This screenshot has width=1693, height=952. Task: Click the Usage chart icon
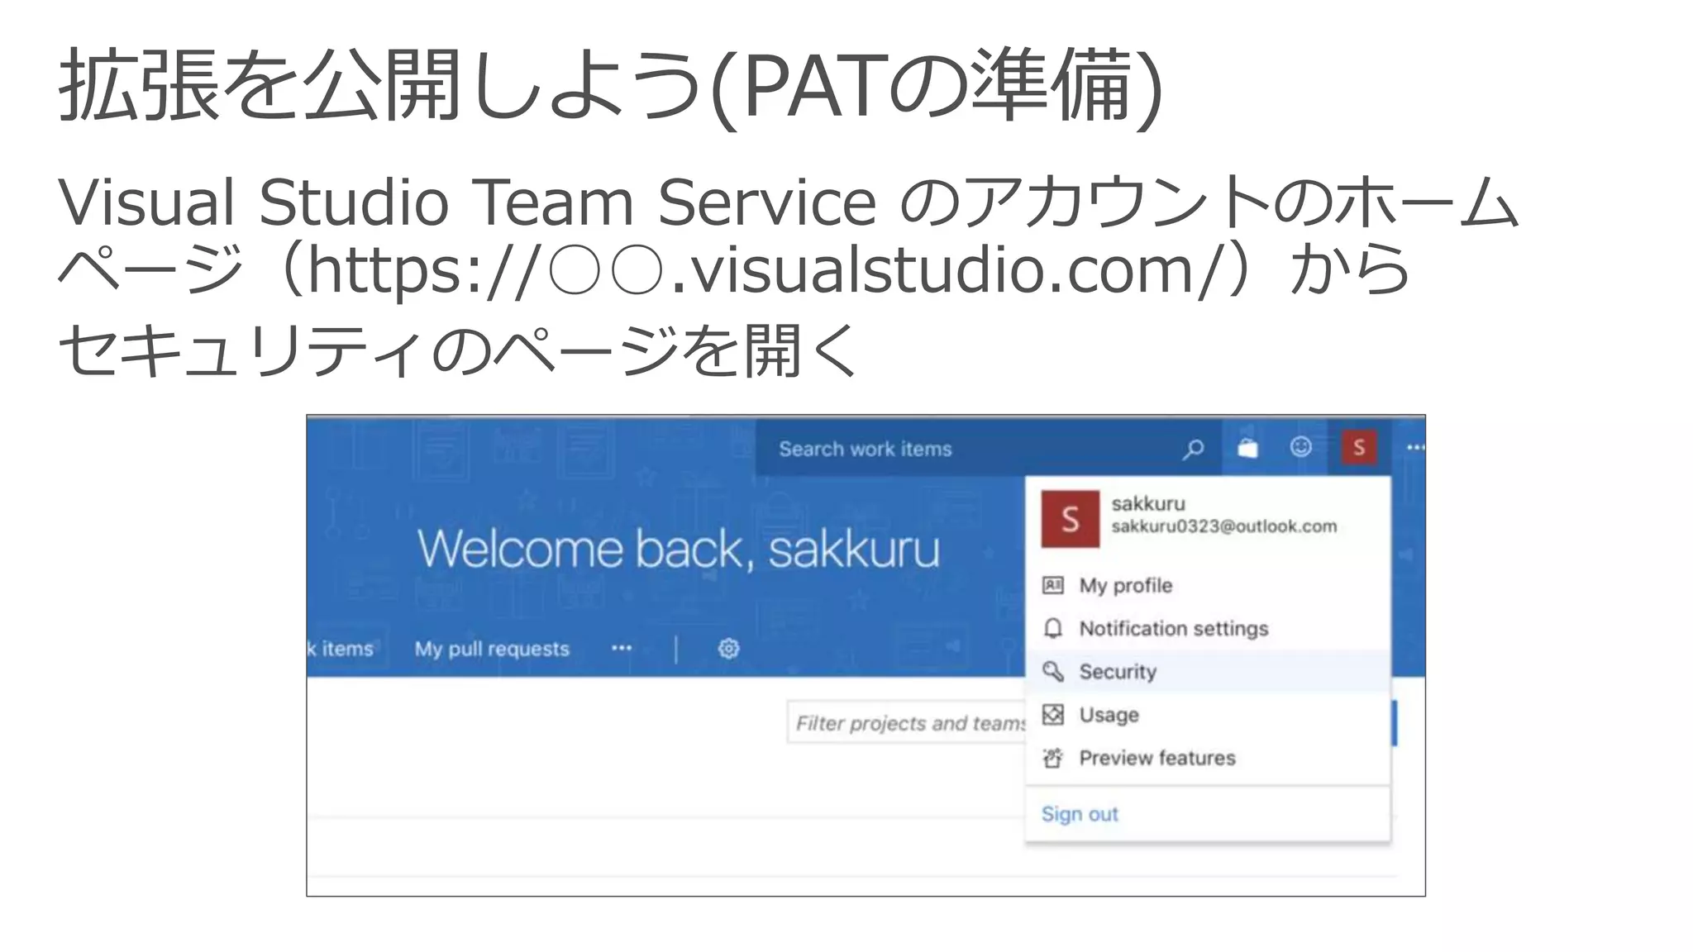click(x=1052, y=715)
